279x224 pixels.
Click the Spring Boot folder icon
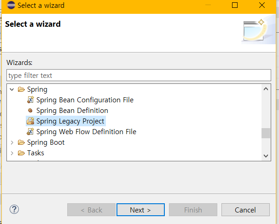point(21,142)
